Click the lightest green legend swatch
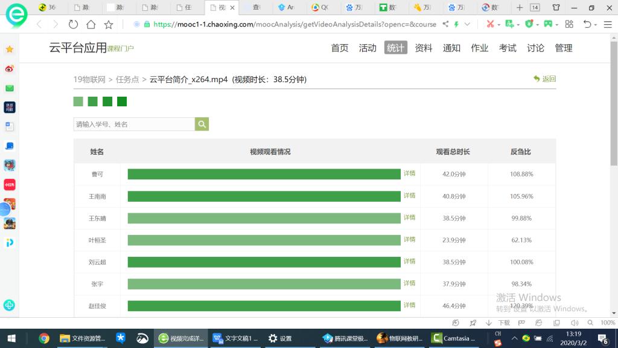The height and width of the screenshot is (348, 618). coord(78,101)
